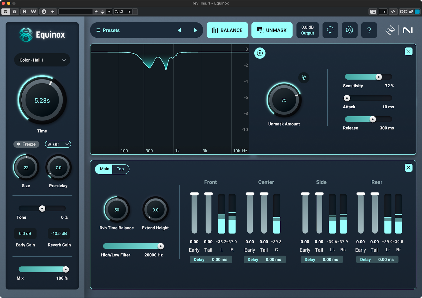The height and width of the screenshot is (298, 422).
Task: Click the circular arrow reset icon
Action: click(330, 30)
